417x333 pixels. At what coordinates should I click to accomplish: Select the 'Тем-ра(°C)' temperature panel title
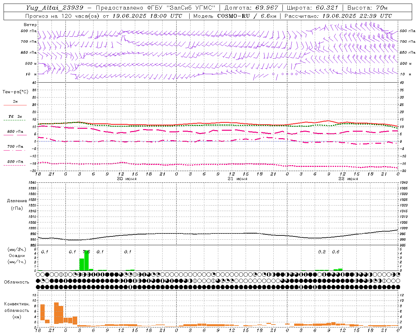15,92
